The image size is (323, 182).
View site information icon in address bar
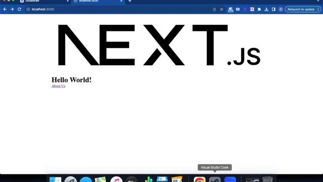(28, 9)
